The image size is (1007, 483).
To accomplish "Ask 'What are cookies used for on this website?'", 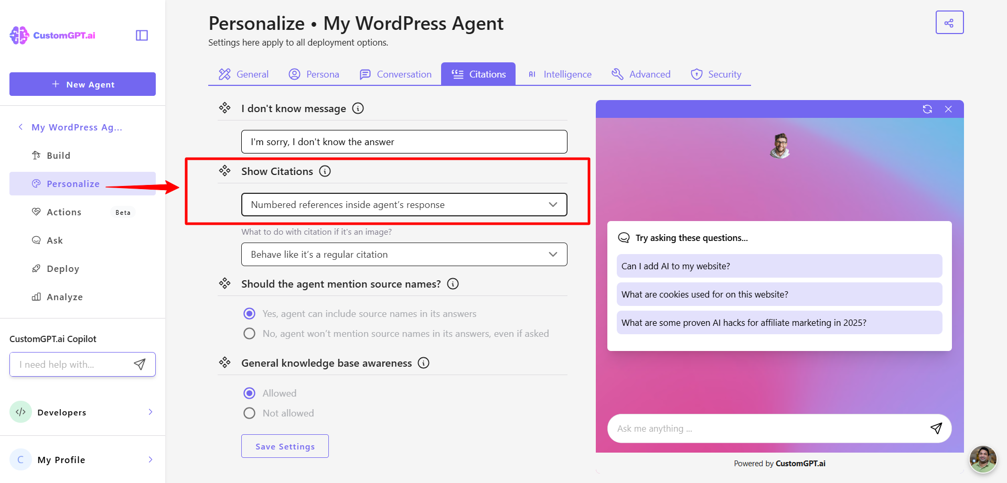I will (x=779, y=294).
